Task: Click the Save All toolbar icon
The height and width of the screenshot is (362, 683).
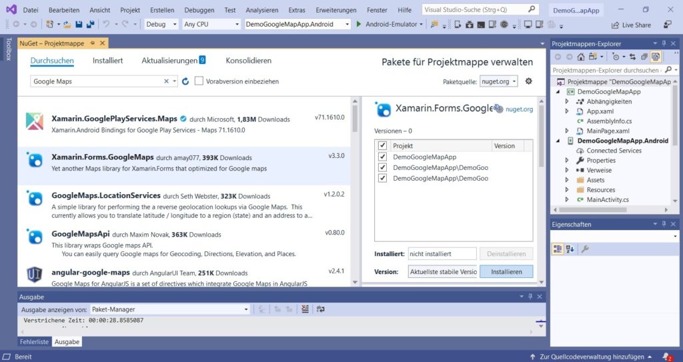Action: pos(89,25)
